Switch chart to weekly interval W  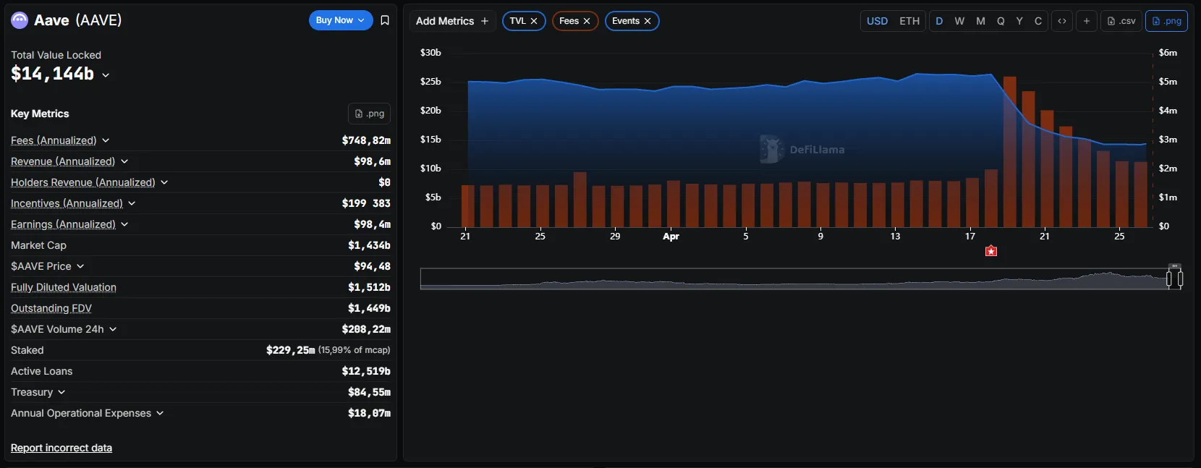click(x=959, y=21)
